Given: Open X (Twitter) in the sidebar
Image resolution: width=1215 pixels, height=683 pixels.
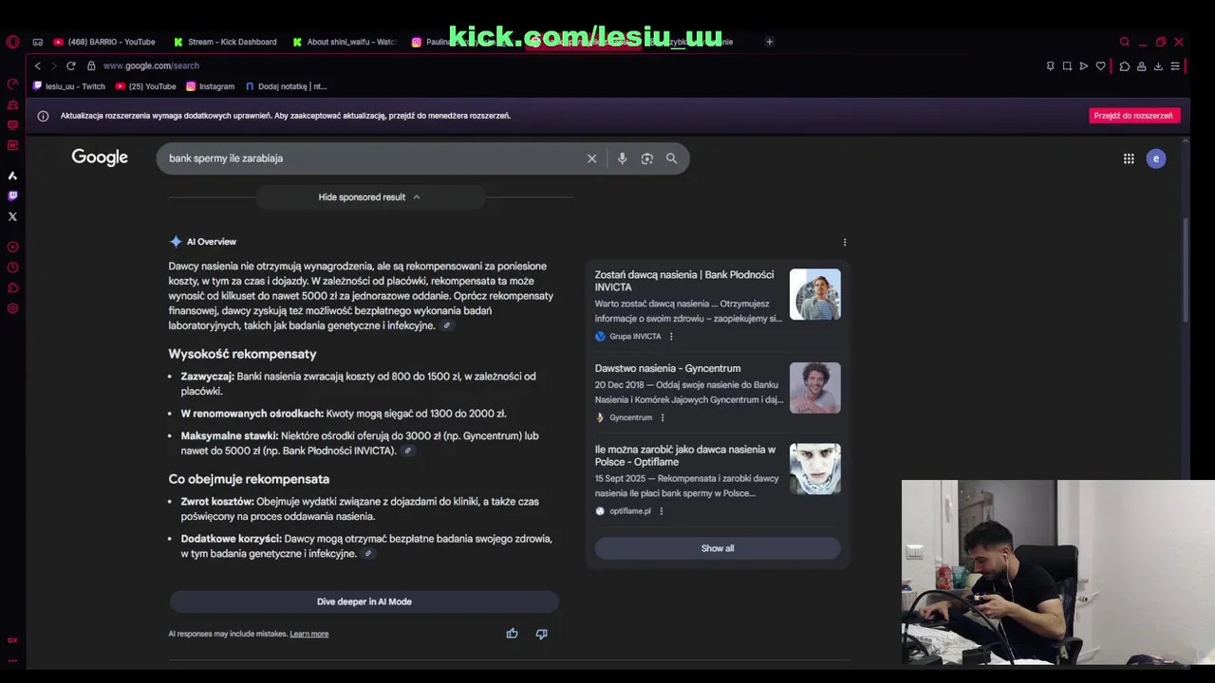Looking at the screenshot, I should pyautogui.click(x=12, y=216).
